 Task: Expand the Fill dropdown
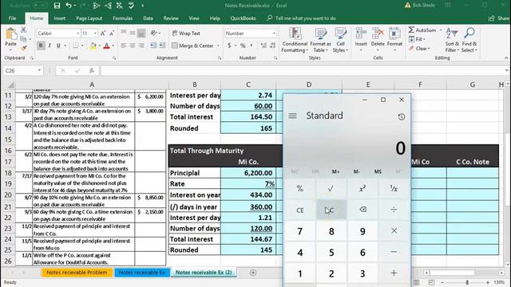point(424,39)
